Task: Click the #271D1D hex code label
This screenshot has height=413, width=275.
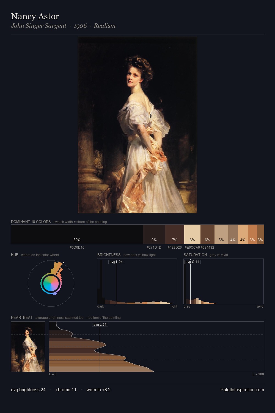Action: pos(154,248)
